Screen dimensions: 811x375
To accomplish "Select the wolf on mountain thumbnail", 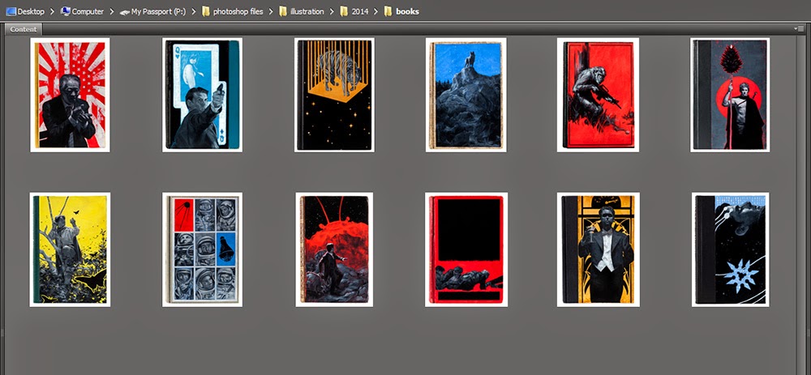I will coord(466,95).
